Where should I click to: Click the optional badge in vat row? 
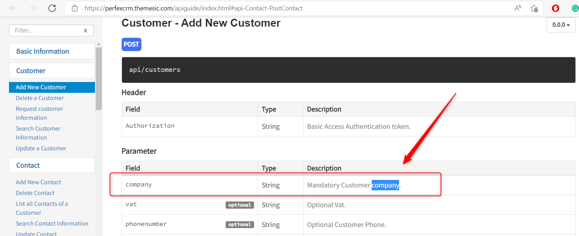click(x=240, y=205)
